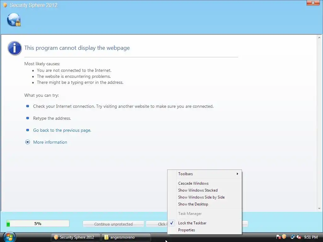The width and height of the screenshot is (323, 242).
Task: Click bullet icon beside Retype the address
Action: tap(28, 118)
